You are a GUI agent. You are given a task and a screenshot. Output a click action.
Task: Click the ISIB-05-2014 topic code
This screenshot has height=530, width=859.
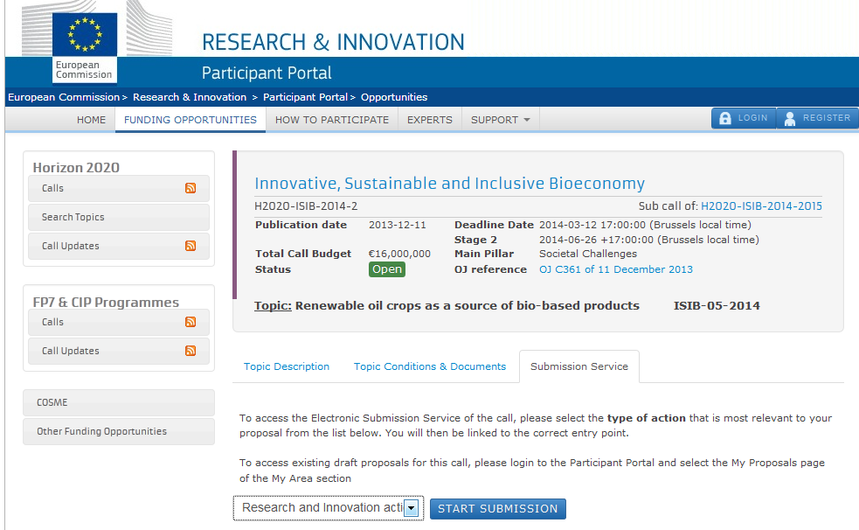tap(717, 305)
